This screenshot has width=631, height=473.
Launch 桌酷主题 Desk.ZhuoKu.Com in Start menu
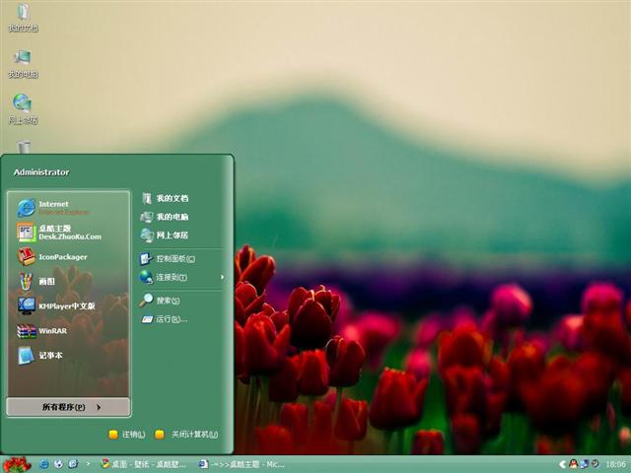pos(68,233)
